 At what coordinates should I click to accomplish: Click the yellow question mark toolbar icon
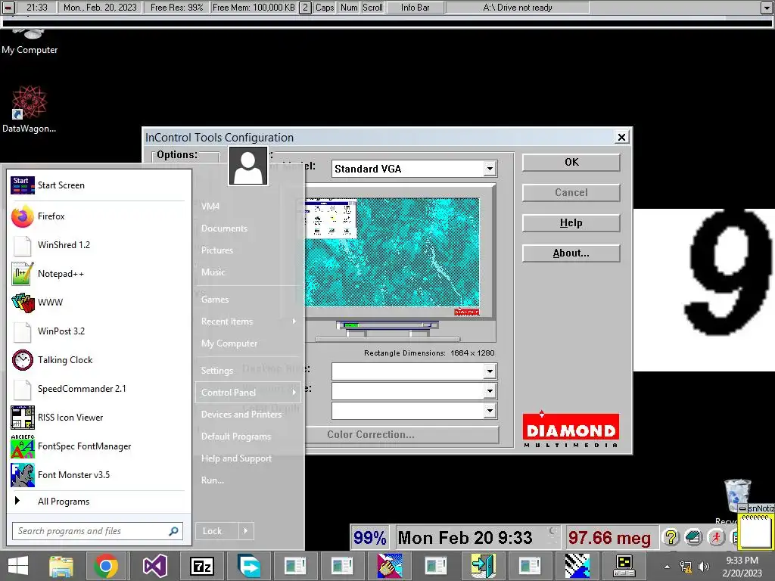click(x=671, y=537)
